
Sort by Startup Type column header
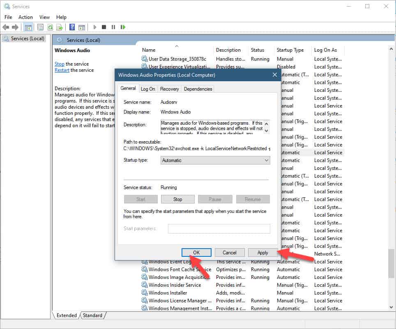click(x=293, y=50)
